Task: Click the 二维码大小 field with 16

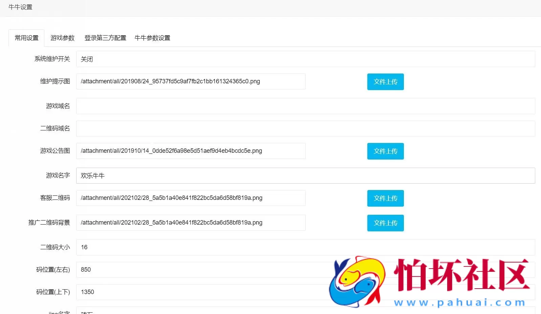Action: [305, 247]
